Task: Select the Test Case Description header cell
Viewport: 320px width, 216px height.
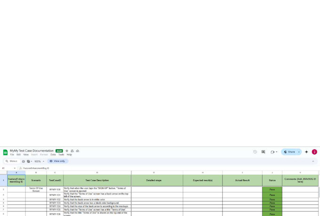Action: point(97,180)
